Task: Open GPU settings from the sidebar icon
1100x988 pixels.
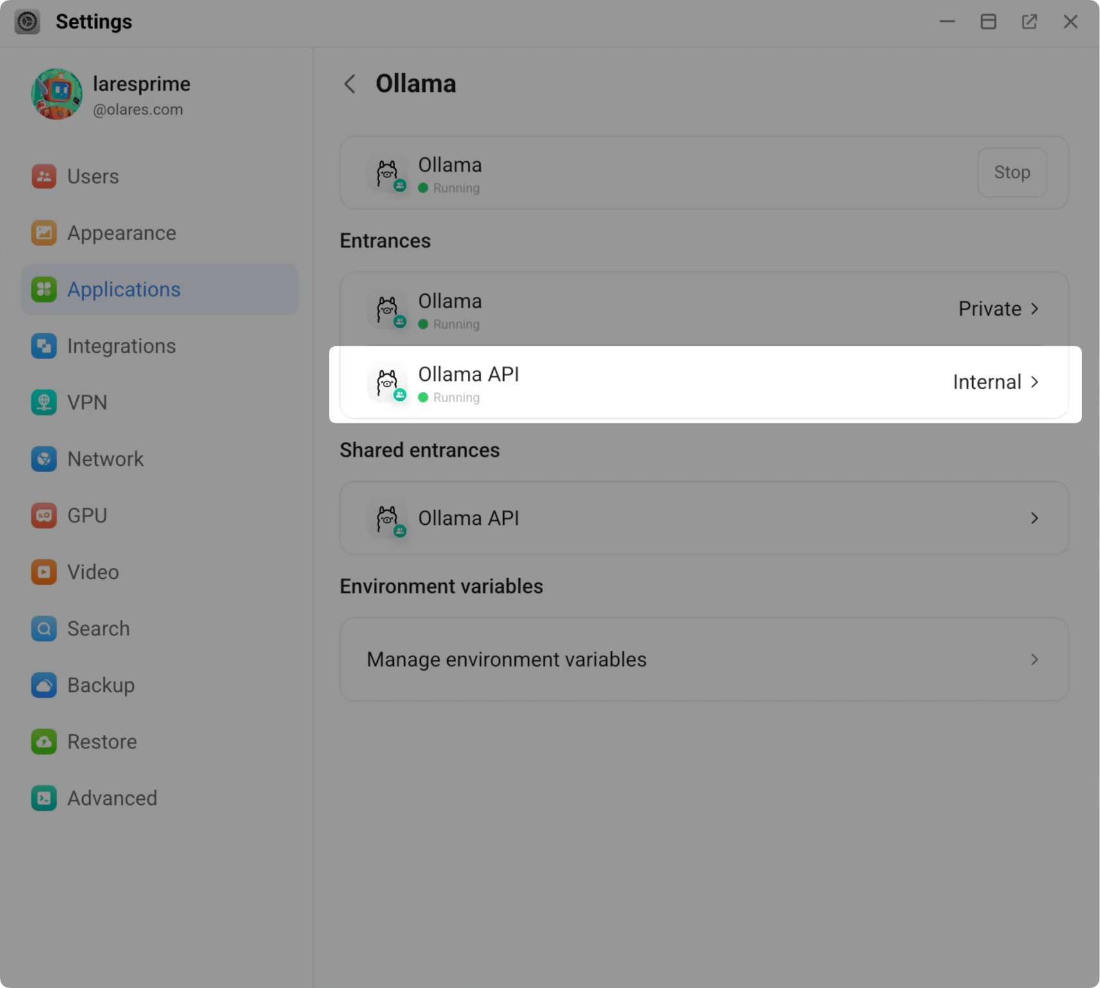Action: click(x=43, y=515)
